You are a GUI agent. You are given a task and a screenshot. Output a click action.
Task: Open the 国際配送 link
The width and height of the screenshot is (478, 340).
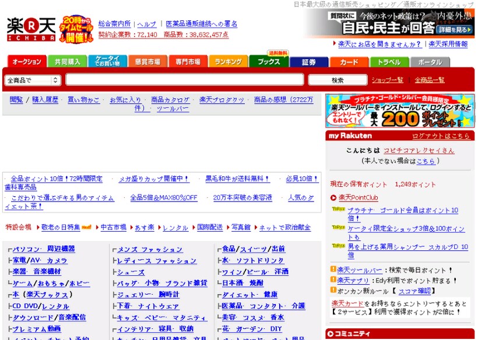pos(210,227)
